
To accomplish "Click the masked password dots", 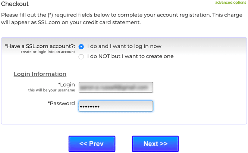I will (90, 106).
